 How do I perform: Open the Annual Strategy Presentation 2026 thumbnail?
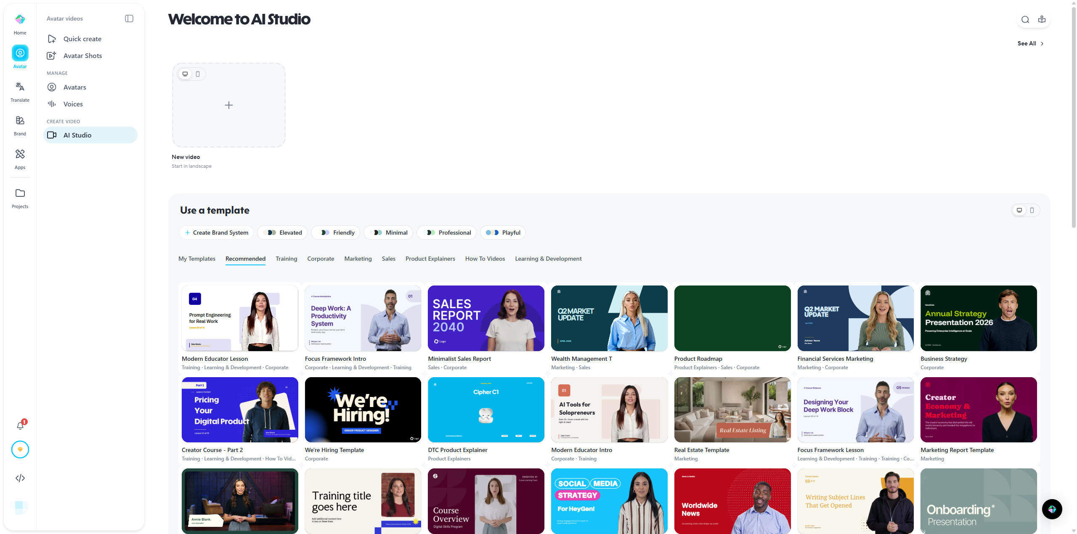(x=979, y=318)
